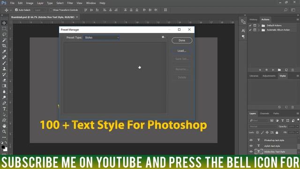
Task: Select the Magic Wand tool
Action: (x=4, y=40)
